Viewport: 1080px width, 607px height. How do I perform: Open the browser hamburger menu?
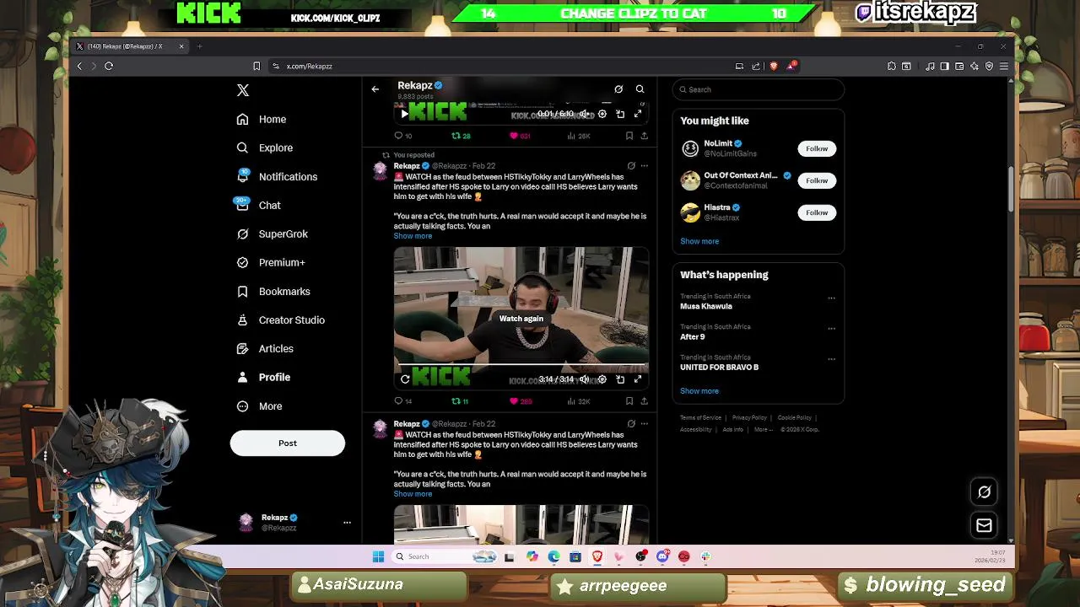point(1004,66)
